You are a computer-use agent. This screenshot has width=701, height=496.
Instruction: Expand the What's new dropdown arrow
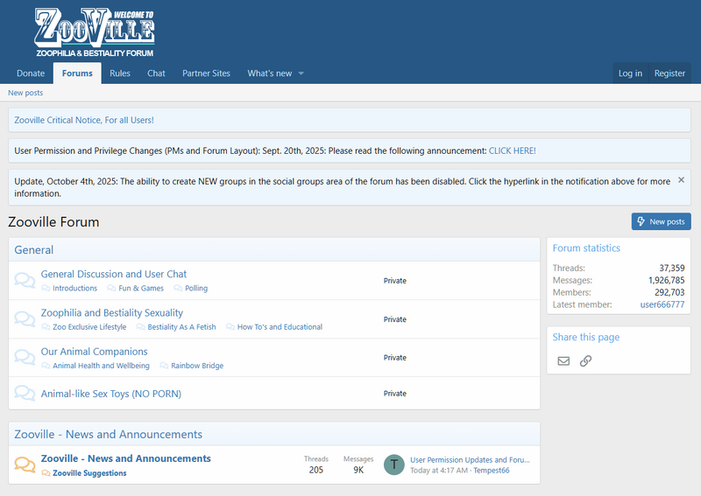[x=301, y=73]
